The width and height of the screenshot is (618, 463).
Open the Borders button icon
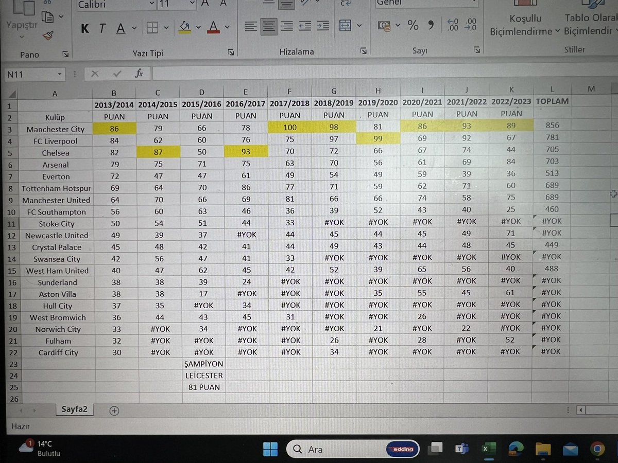152,28
